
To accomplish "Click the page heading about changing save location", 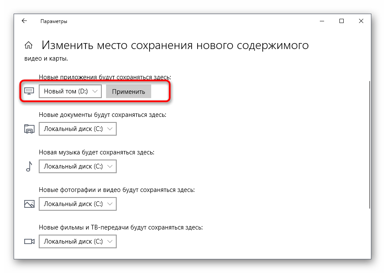I will pos(175,46).
